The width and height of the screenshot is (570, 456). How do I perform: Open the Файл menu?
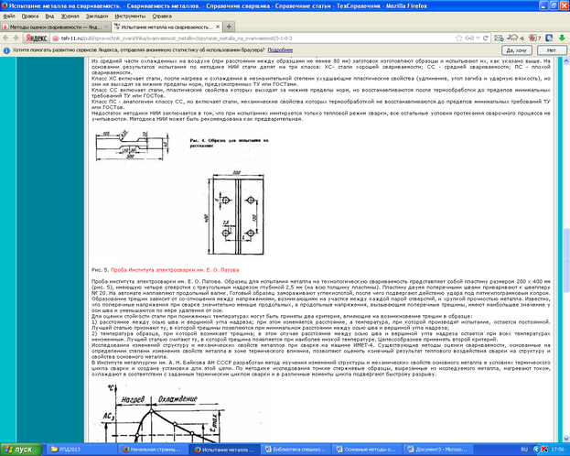9,16
